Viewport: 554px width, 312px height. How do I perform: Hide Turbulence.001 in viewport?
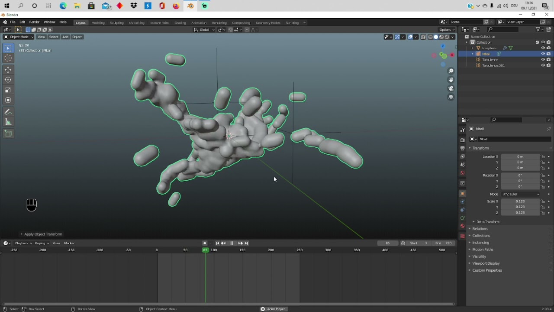(x=543, y=65)
